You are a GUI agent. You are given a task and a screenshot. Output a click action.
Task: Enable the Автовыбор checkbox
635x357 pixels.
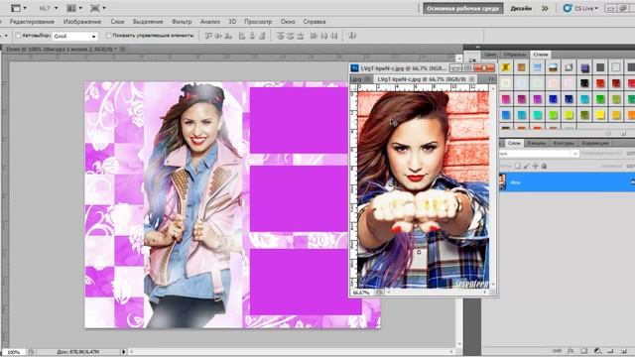tap(18, 36)
